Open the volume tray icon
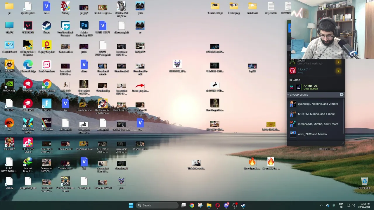 353,205
